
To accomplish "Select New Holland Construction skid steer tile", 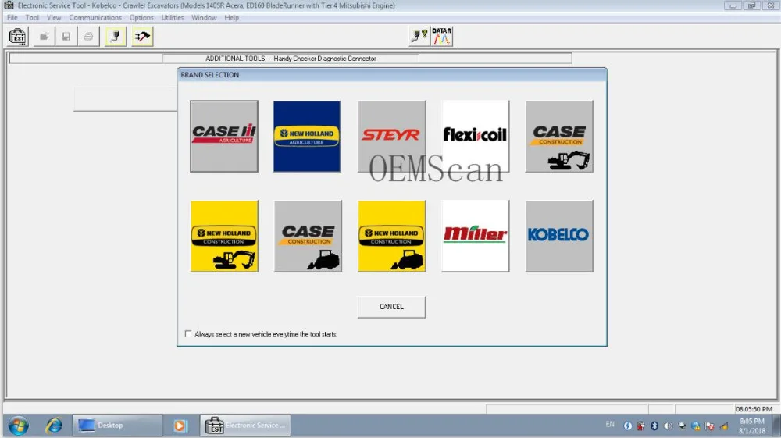I will point(391,236).
